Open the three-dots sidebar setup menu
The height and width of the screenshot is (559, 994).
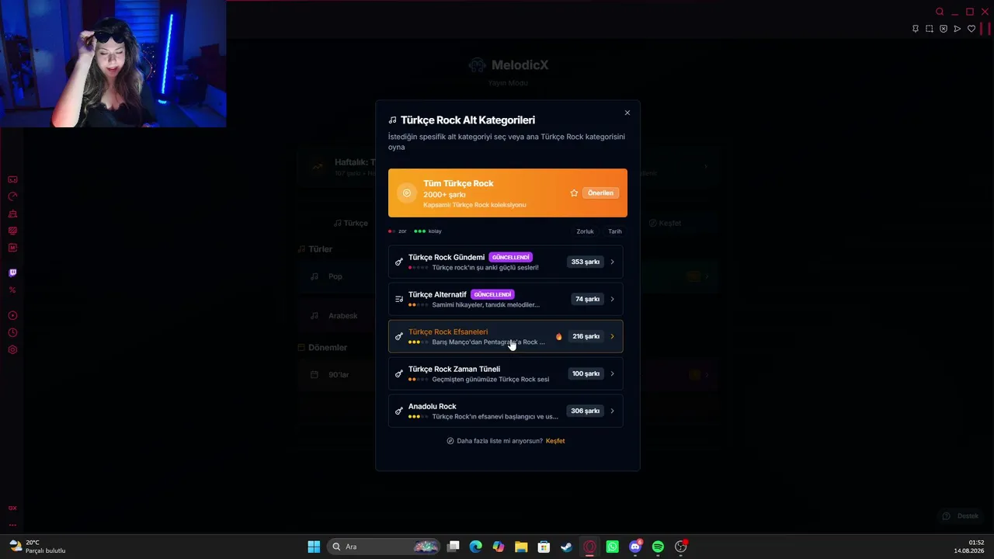click(12, 525)
